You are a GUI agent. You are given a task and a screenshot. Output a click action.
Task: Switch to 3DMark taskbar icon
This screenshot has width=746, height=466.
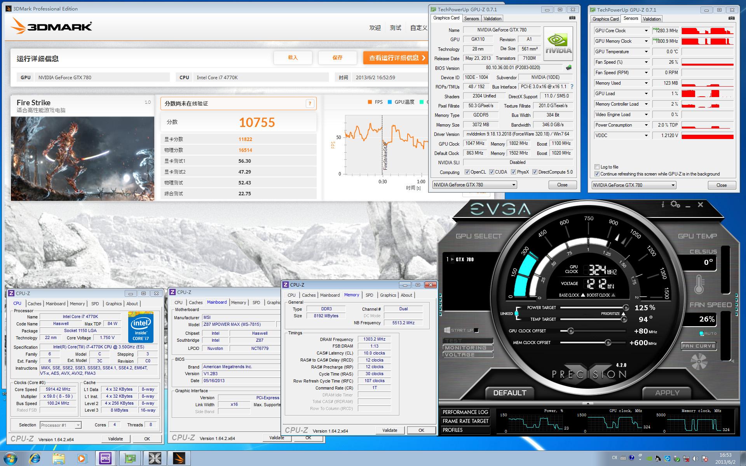(x=179, y=459)
